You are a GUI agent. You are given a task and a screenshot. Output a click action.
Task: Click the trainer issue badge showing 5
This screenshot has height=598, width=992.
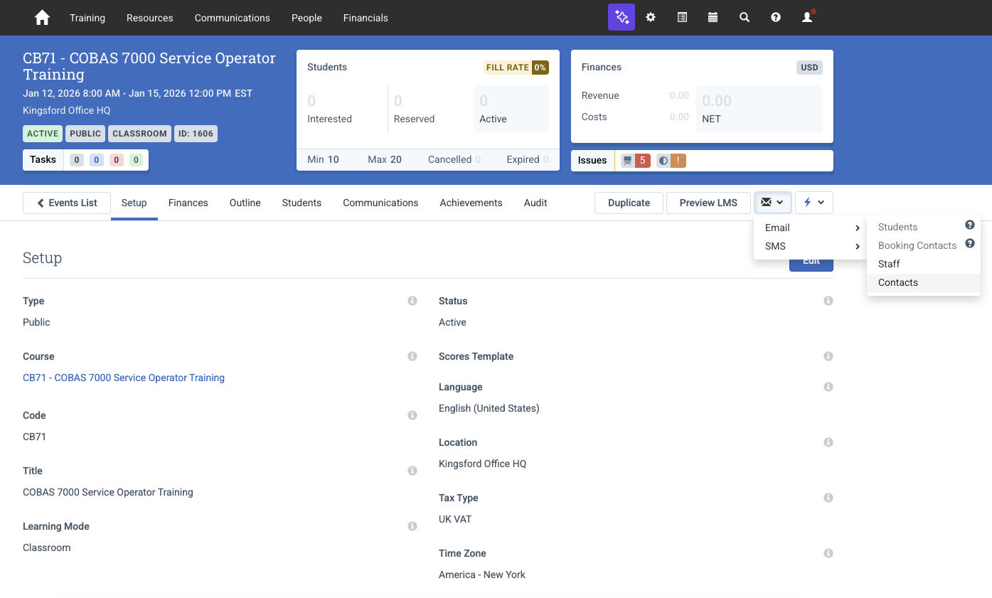point(636,161)
